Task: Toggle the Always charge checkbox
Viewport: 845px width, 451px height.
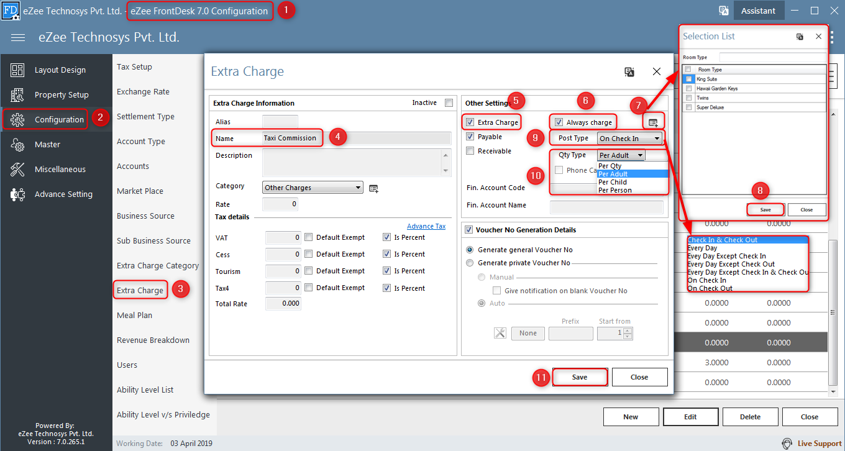Action: 559,122
